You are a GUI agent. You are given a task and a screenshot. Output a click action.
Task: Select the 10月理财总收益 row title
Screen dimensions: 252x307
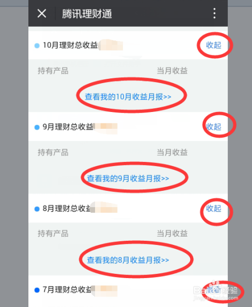tap(70, 45)
